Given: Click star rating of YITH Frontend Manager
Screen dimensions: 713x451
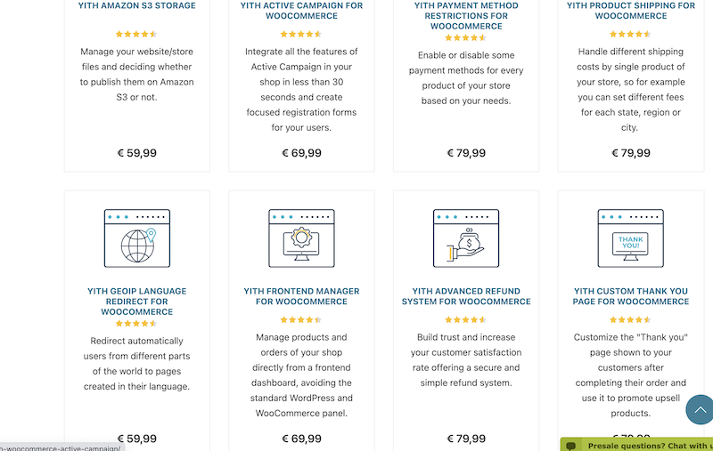Looking at the screenshot, I should (x=301, y=320).
